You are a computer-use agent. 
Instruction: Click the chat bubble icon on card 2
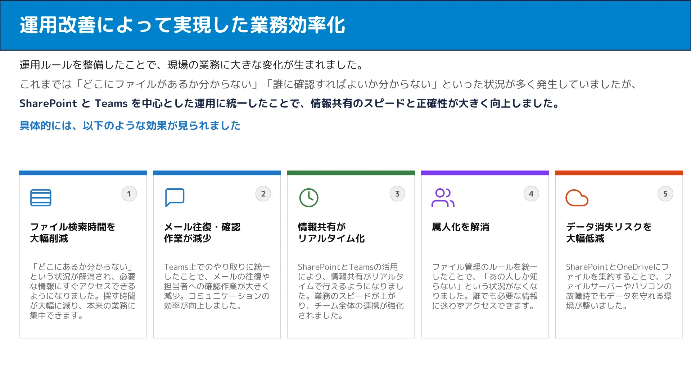click(175, 197)
